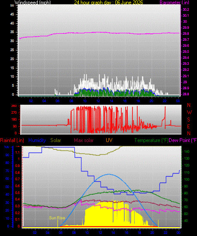Click the W compass label on wind direction chart
This screenshot has width=197, height=236.
point(189,112)
